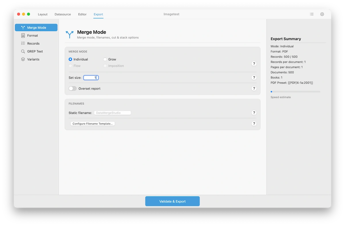The height and width of the screenshot is (226, 345).
Task: Switch to the Export tab
Action: click(x=98, y=14)
